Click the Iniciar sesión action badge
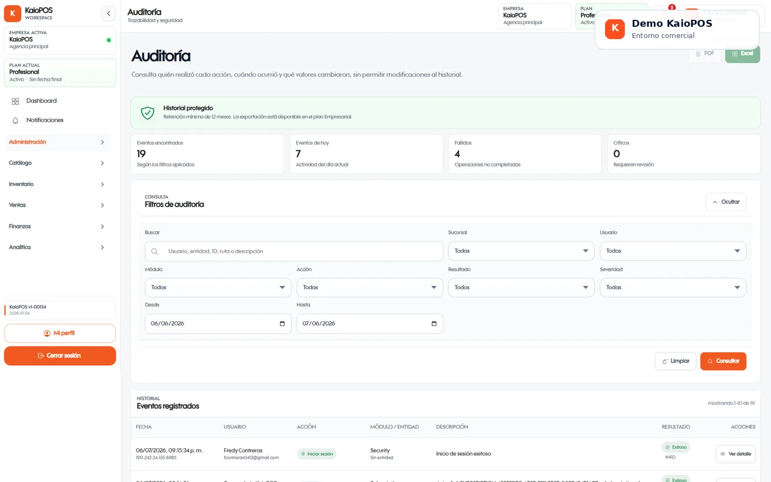The height and width of the screenshot is (482, 771). click(317, 454)
